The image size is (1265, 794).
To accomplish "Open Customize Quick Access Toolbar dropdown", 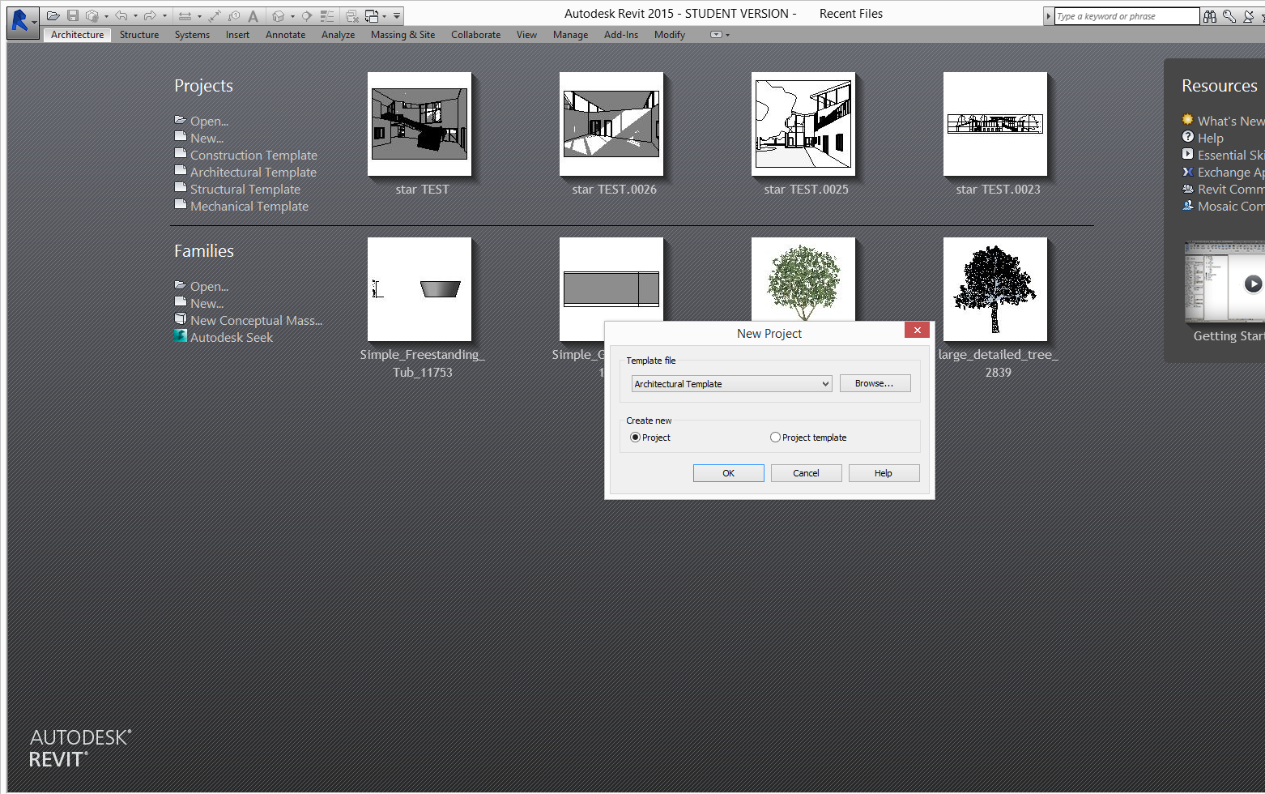I will (397, 16).
